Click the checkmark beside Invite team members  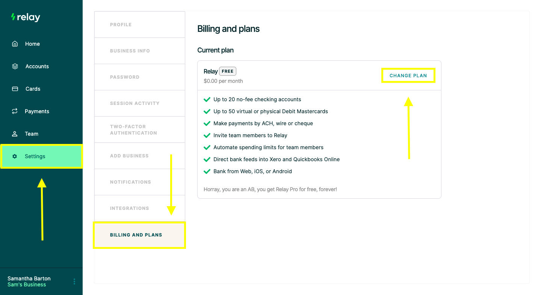pyautogui.click(x=207, y=135)
